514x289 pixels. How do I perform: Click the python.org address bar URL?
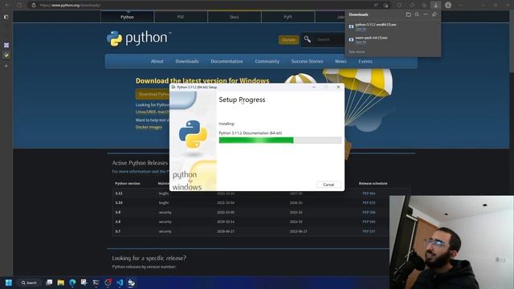[70, 6]
